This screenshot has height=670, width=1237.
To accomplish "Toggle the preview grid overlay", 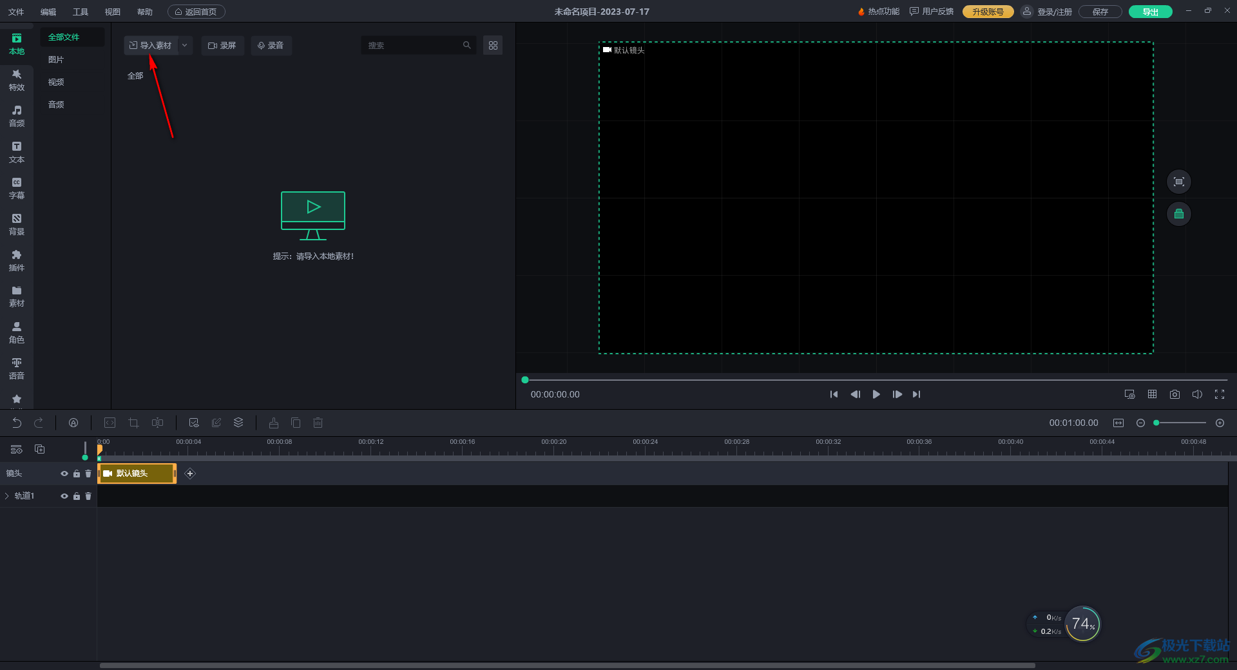I will click(1152, 394).
